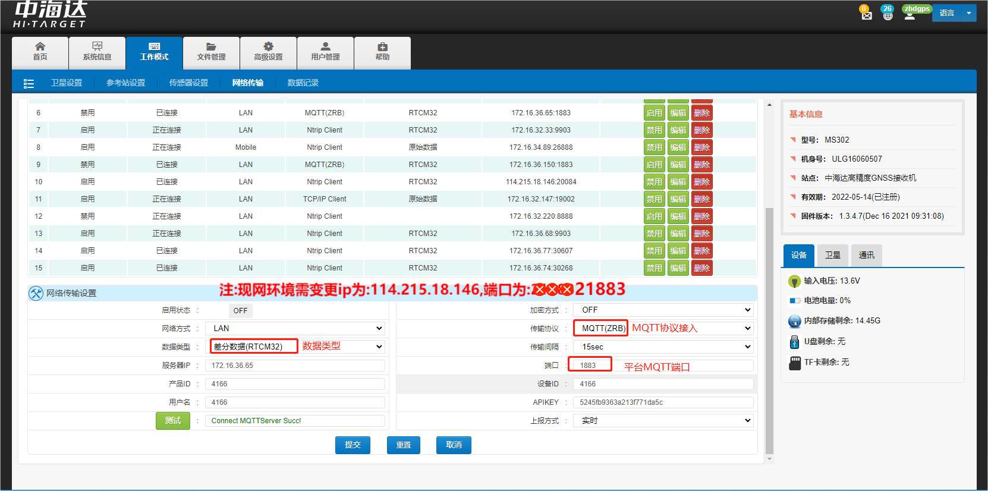Enable connection row 6 with 启用 button
988x491 pixels.
point(654,113)
